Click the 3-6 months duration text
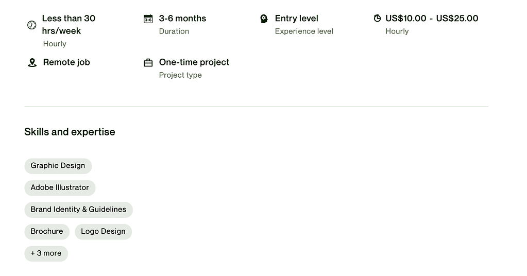Image resolution: width=527 pixels, height=276 pixels. tap(182, 19)
